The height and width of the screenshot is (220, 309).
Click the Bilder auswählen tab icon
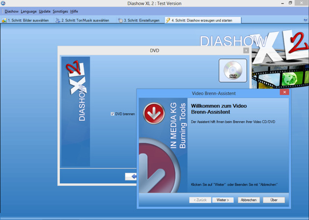tap(4, 20)
